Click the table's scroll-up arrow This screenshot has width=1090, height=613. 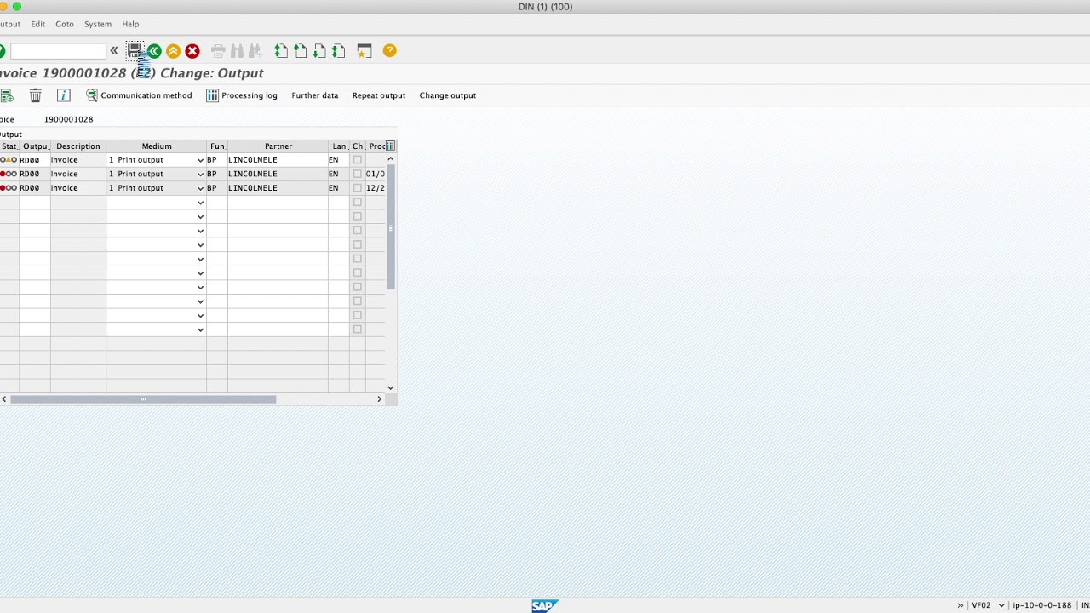pyautogui.click(x=391, y=159)
